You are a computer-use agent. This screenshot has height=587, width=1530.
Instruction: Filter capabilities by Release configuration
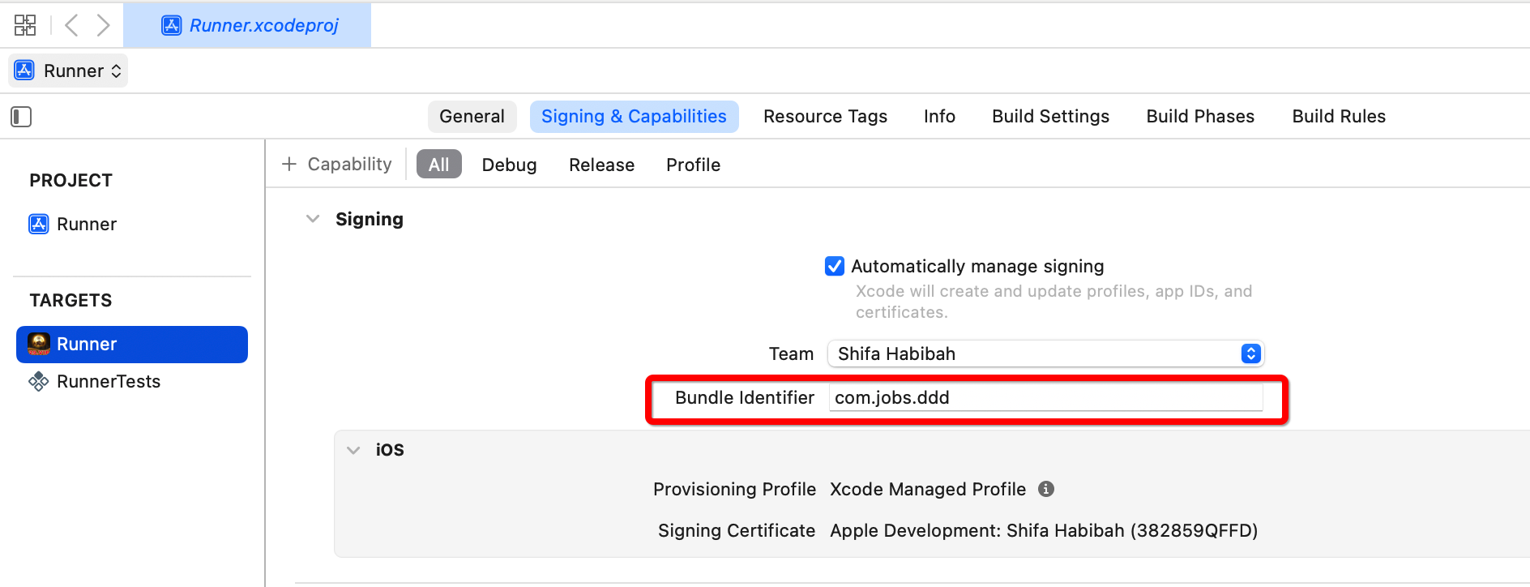(x=601, y=165)
